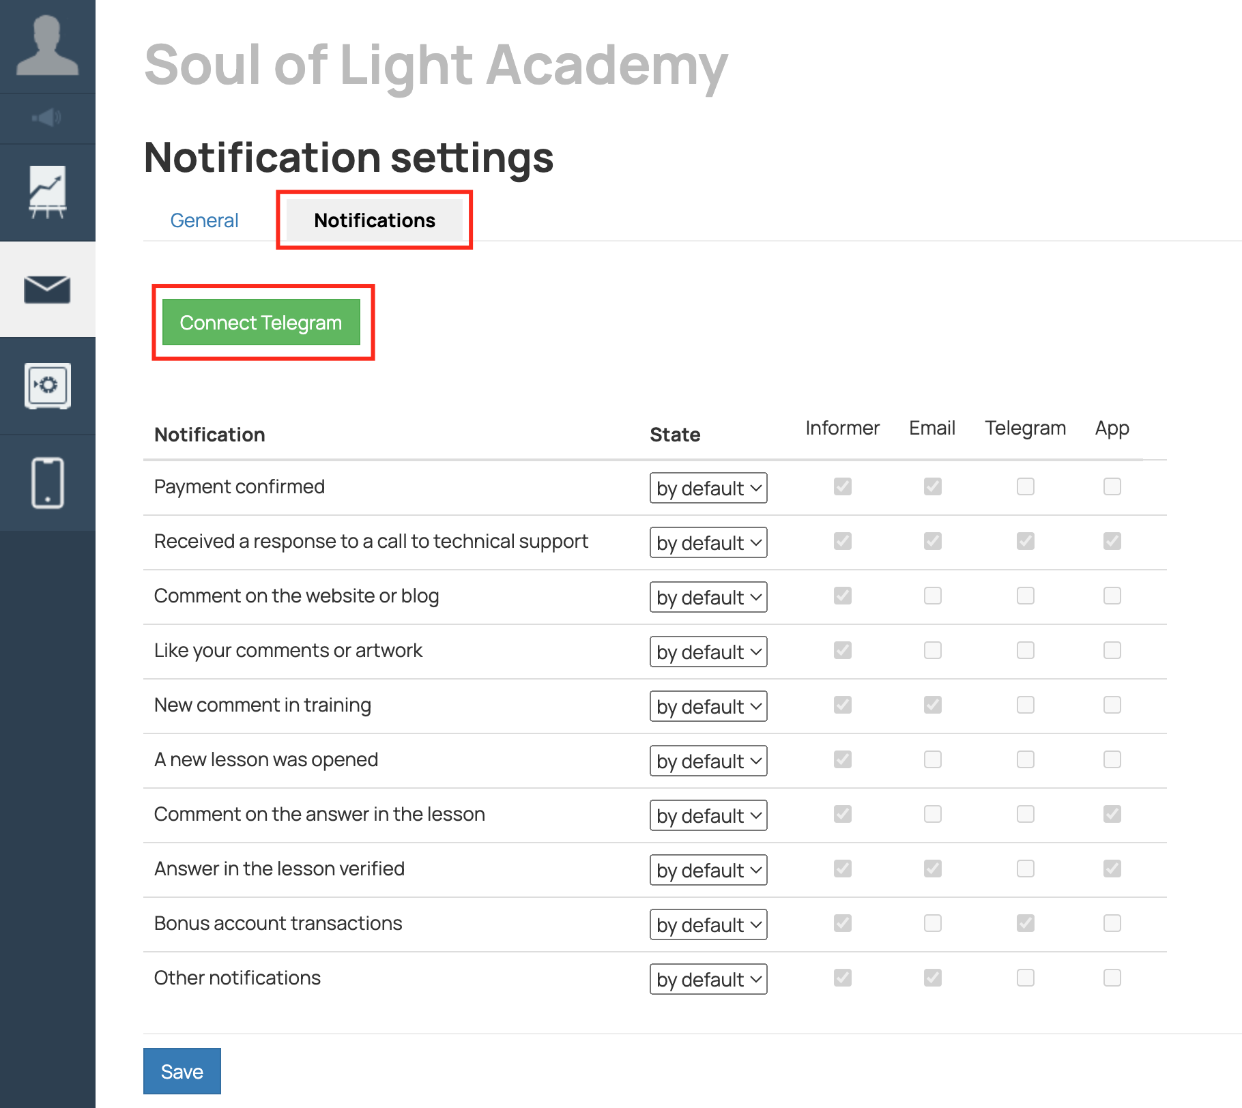This screenshot has width=1242, height=1108.
Task: Open State dropdown for Other notifications
Action: (708, 979)
